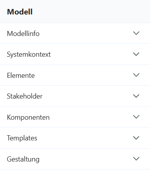Click blank space between Templates label and its chevron
150x176 pixels.
tap(85, 138)
